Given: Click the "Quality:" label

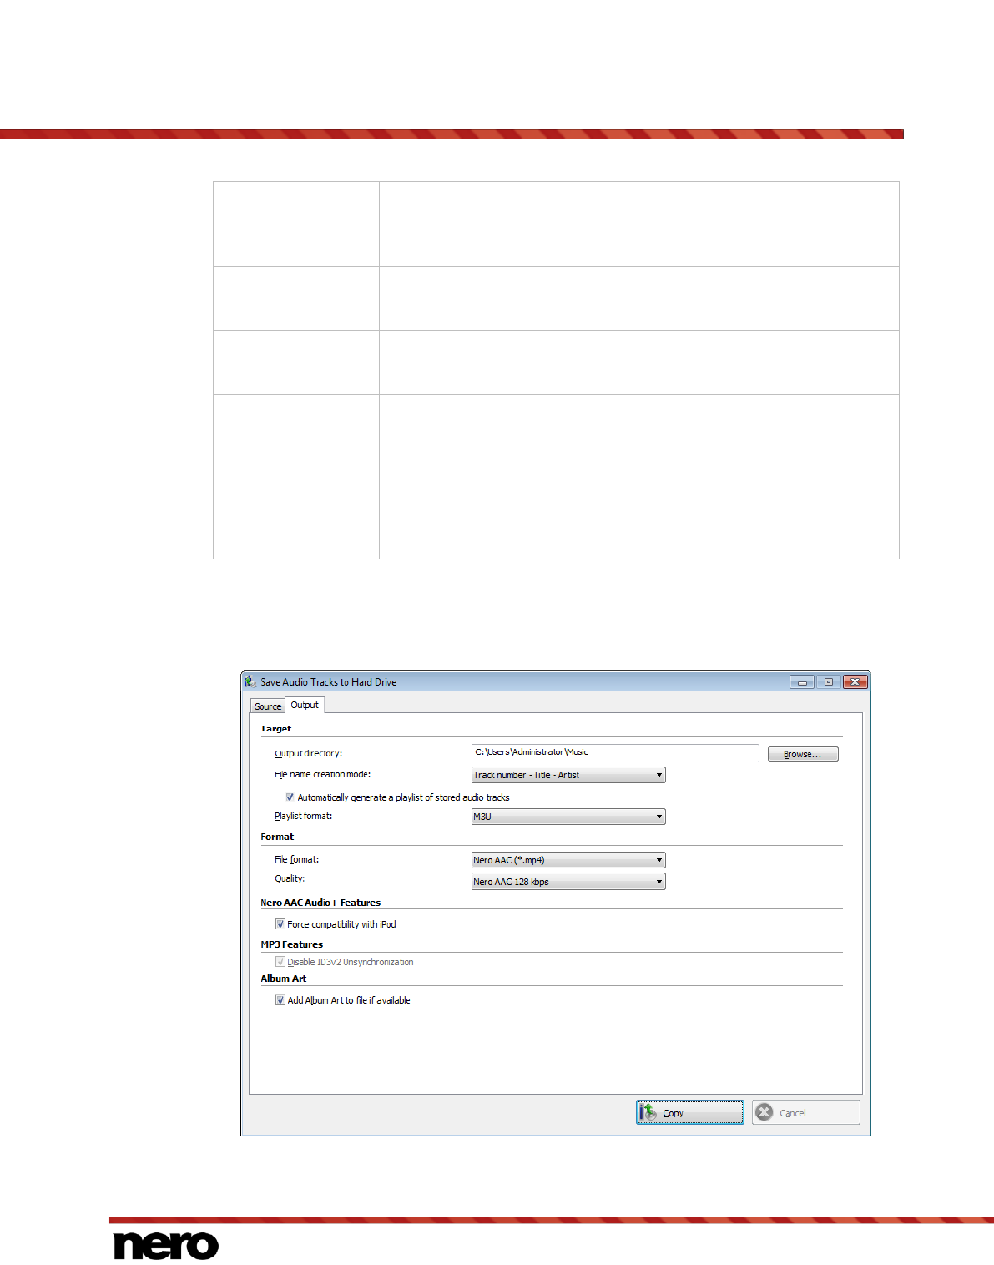Looking at the screenshot, I should pyautogui.click(x=290, y=878).
